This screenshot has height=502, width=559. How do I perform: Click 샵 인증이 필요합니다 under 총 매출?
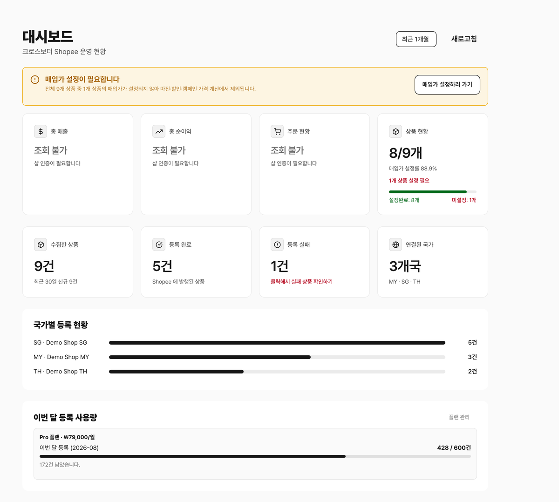point(57,163)
